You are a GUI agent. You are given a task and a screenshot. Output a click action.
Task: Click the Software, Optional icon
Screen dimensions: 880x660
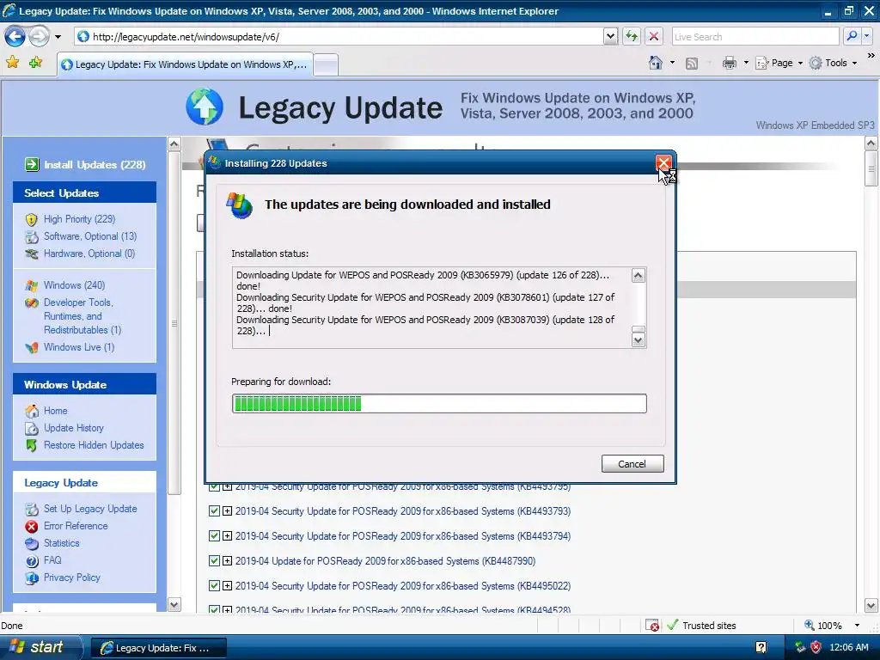click(x=32, y=237)
